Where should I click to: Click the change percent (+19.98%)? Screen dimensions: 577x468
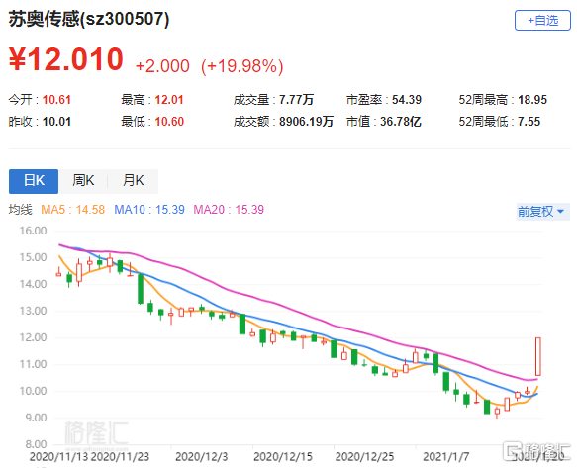click(242, 66)
